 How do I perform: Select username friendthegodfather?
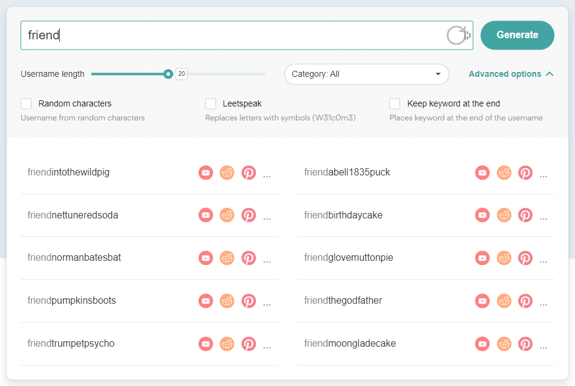[x=343, y=300]
